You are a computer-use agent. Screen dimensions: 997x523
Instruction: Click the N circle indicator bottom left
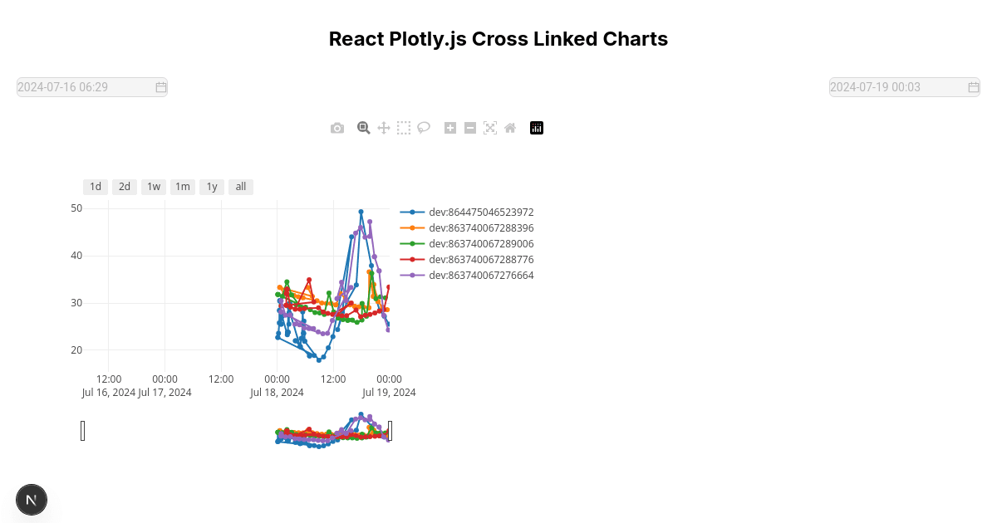pos(31,499)
